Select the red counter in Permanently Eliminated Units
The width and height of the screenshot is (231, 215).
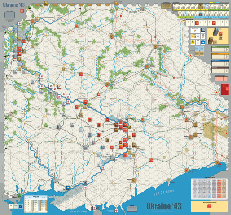(209, 206)
